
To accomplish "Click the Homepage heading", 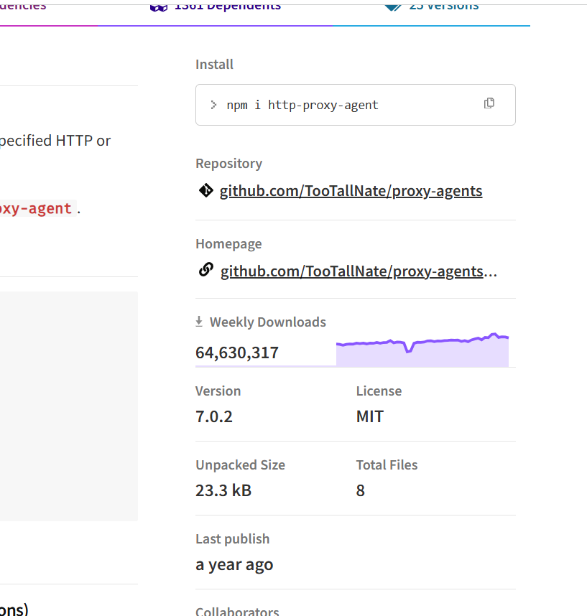I will pyautogui.click(x=228, y=244).
